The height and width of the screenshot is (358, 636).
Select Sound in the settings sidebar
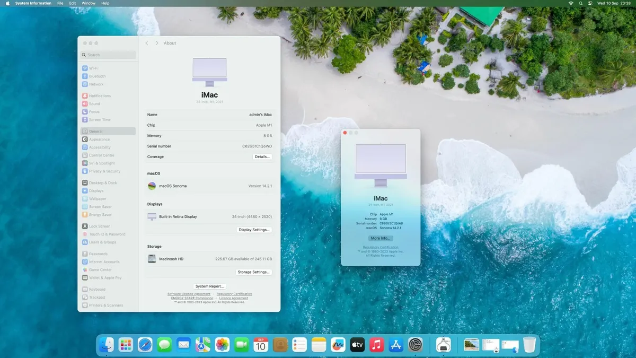[108, 104]
